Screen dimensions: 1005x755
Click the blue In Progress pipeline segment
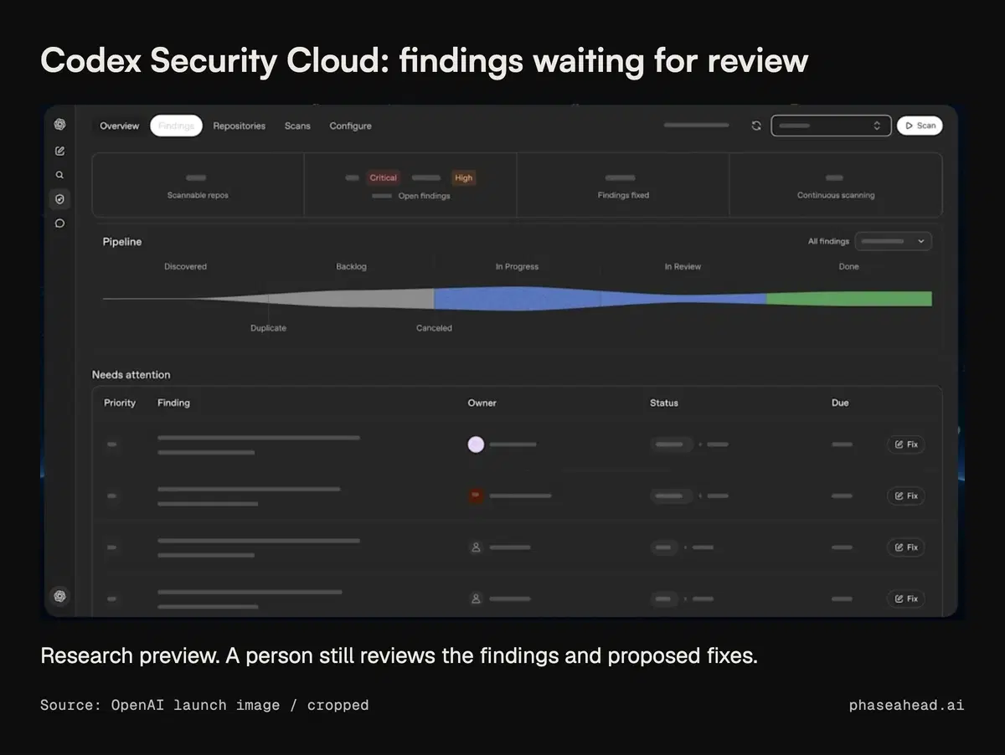tap(517, 299)
